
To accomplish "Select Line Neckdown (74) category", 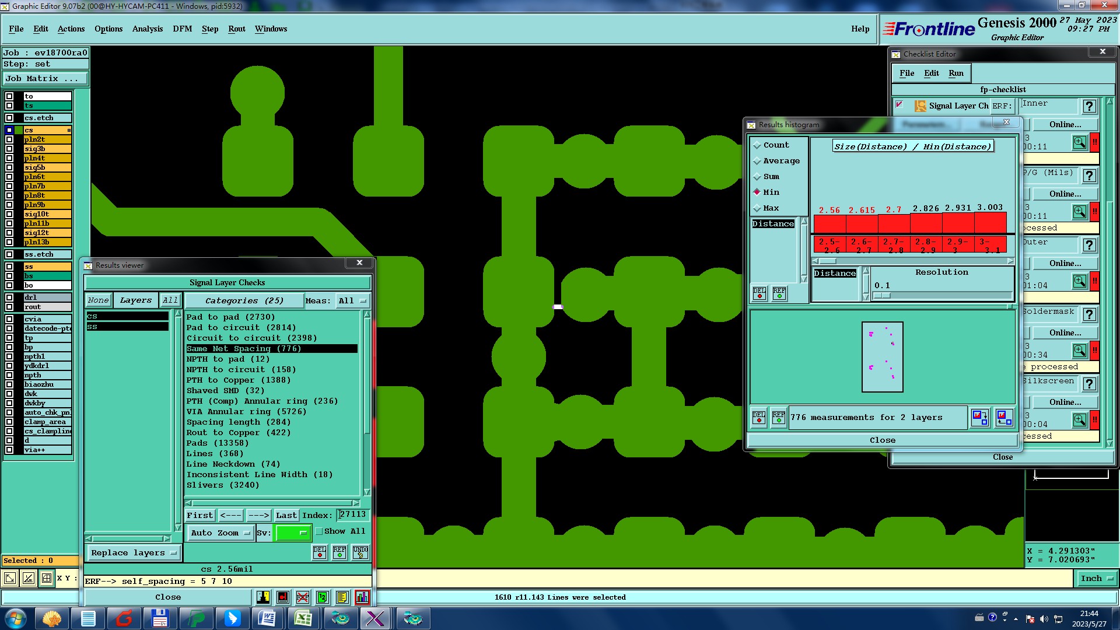I will click(233, 464).
